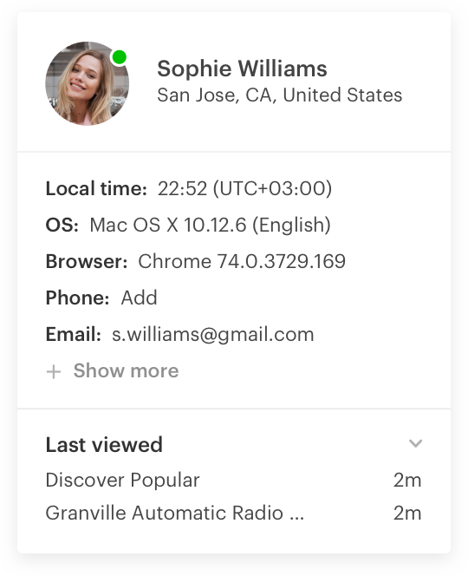Click the 2m timestamp for Discover Popular

coord(407,480)
